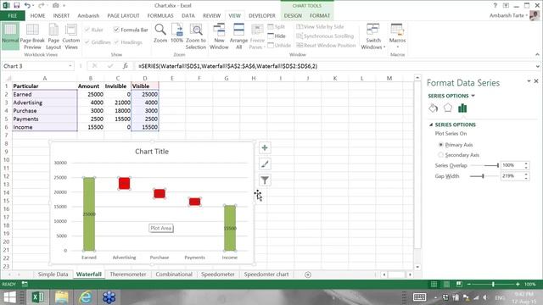Switch to Speedomter chart sheet

(x=266, y=274)
